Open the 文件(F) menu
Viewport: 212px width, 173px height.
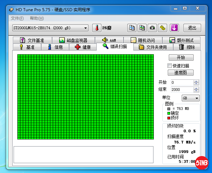[17, 18]
